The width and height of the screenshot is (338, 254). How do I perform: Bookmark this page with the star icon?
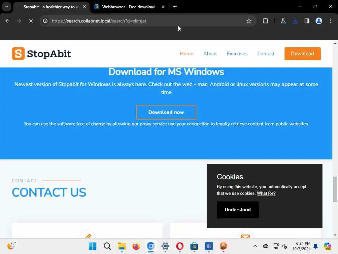point(249,21)
